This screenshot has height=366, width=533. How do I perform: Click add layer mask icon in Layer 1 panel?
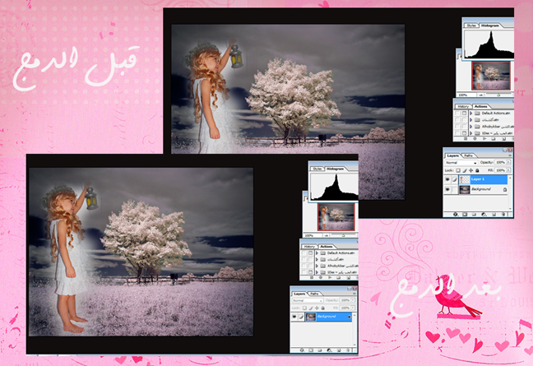(466, 215)
